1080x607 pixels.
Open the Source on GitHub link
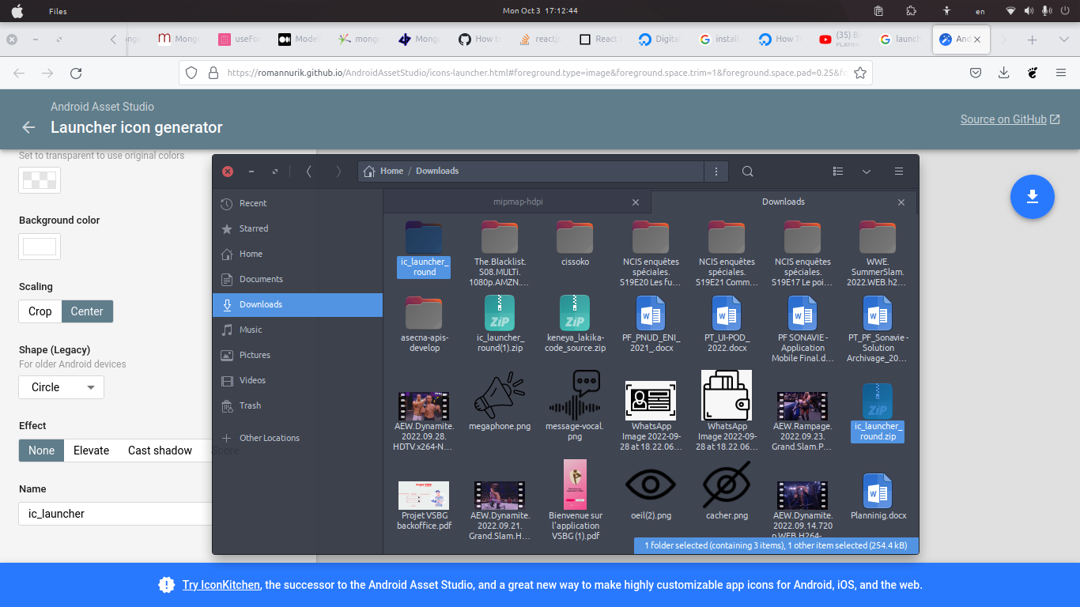click(x=1010, y=119)
